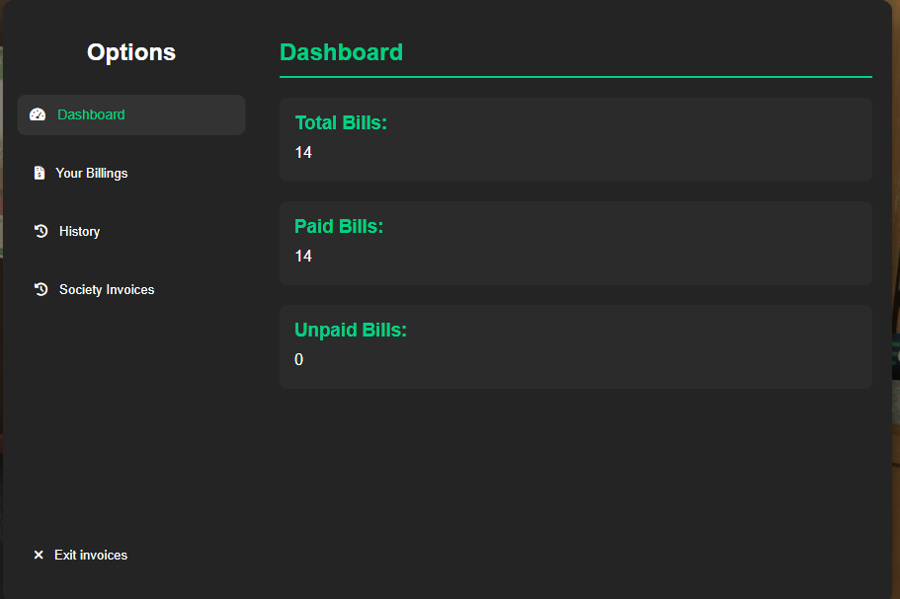Click the History clock-arrow icon

(41, 231)
